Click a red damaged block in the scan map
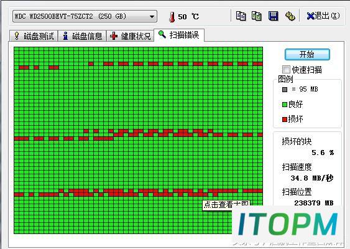Viewport: 350px width, 249px height. coord(24,67)
